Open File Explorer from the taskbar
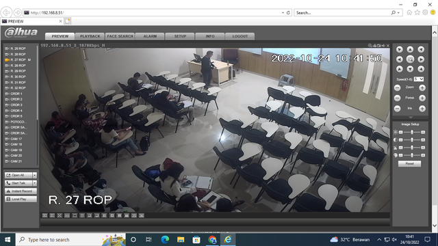The width and height of the screenshot is (438, 246). tap(181, 240)
